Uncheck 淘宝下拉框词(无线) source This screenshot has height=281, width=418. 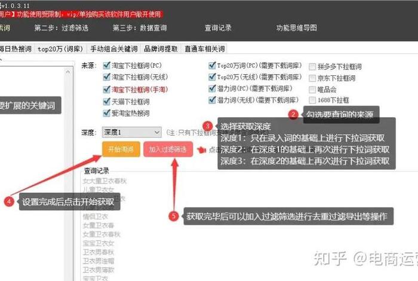tap(106, 77)
